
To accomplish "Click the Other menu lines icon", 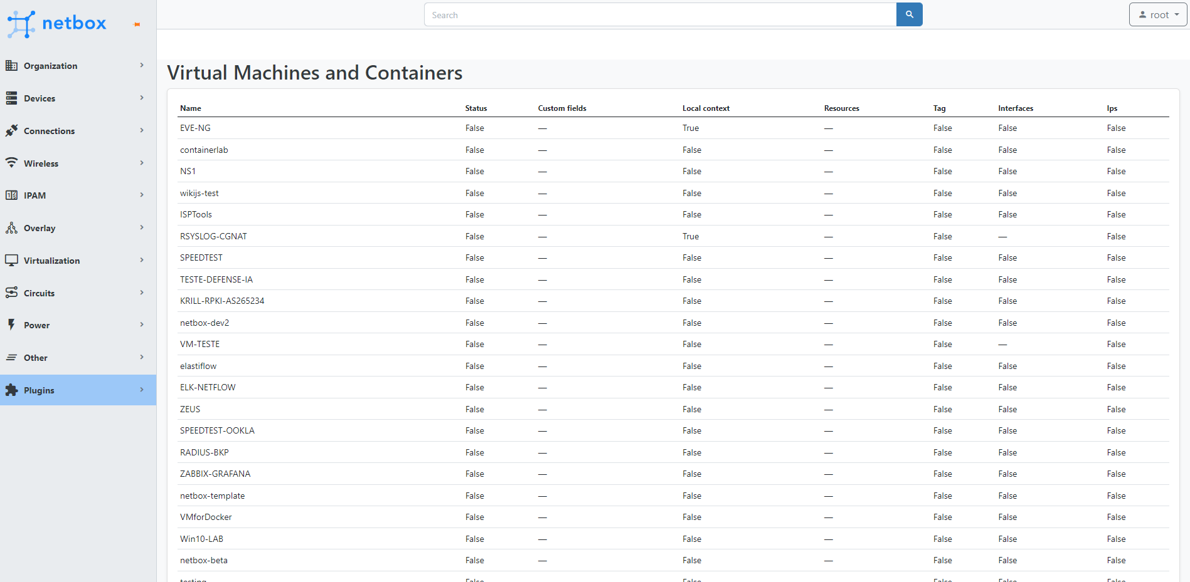I will pos(11,357).
